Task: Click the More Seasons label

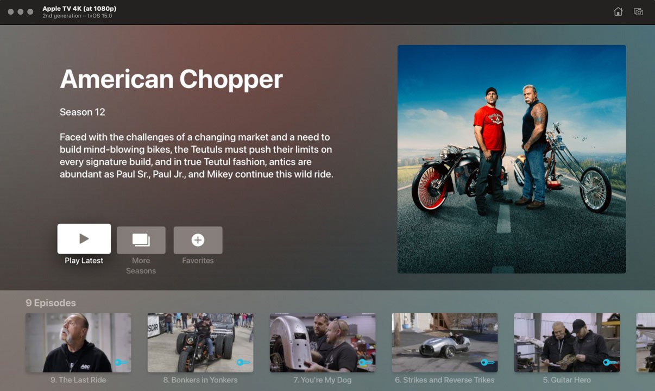Action: tap(141, 266)
